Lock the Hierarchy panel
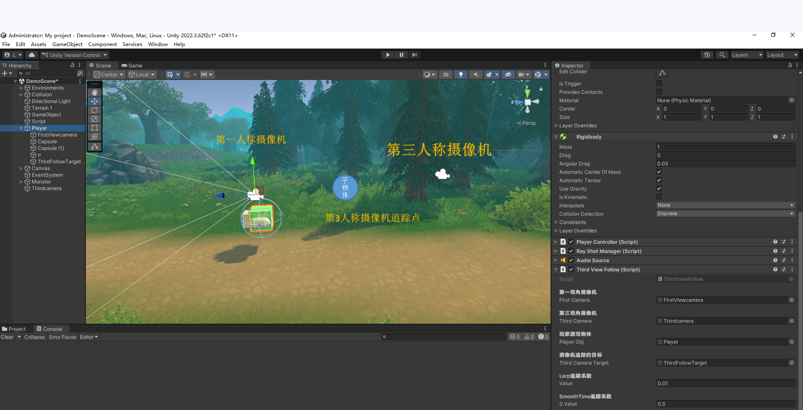The height and width of the screenshot is (410, 803). (72, 65)
